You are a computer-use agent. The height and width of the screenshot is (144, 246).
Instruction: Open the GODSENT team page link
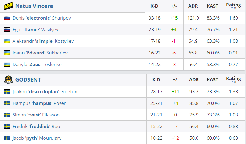coord(28,80)
